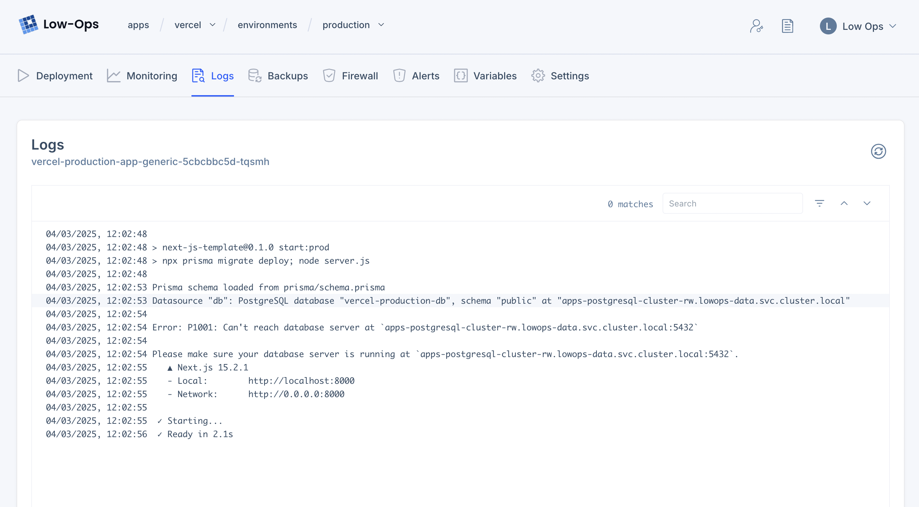
Task: Jump to next search match
Action: [867, 203]
